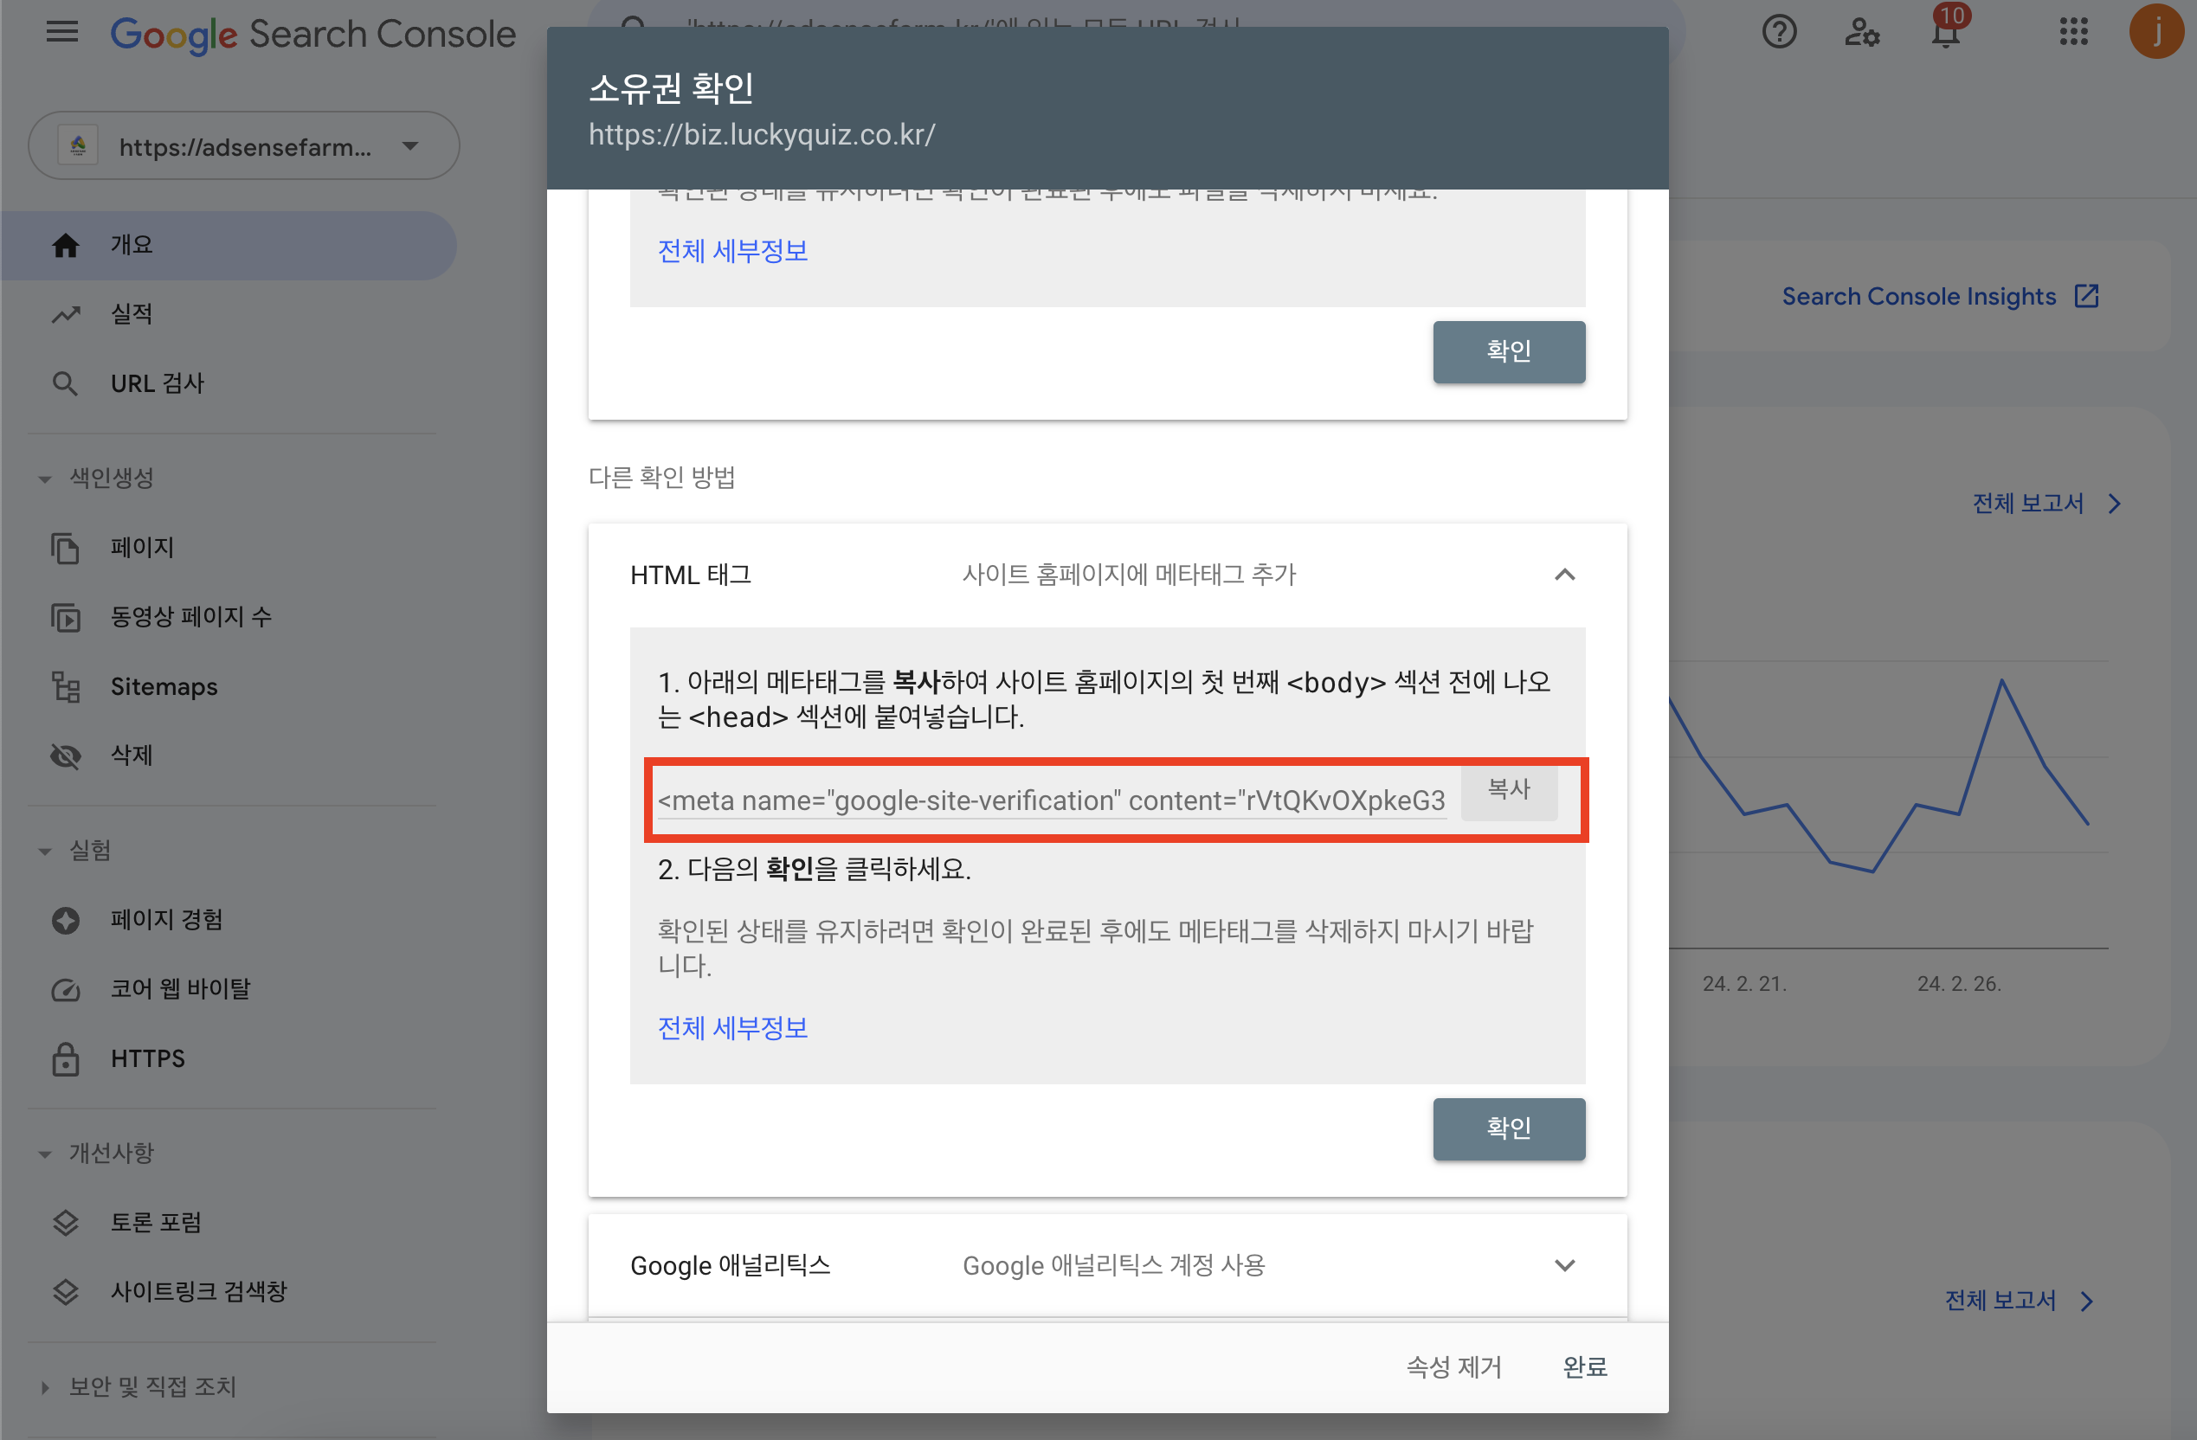Click 동영상 페이지 수 in the sidebar
Screen dimensions: 2197x1440
(229, 618)
